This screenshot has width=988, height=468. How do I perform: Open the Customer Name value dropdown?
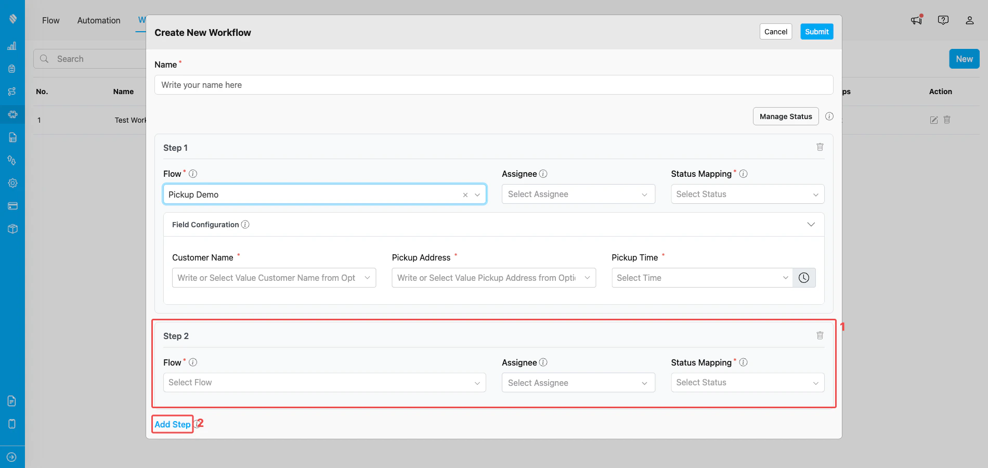[x=274, y=278]
